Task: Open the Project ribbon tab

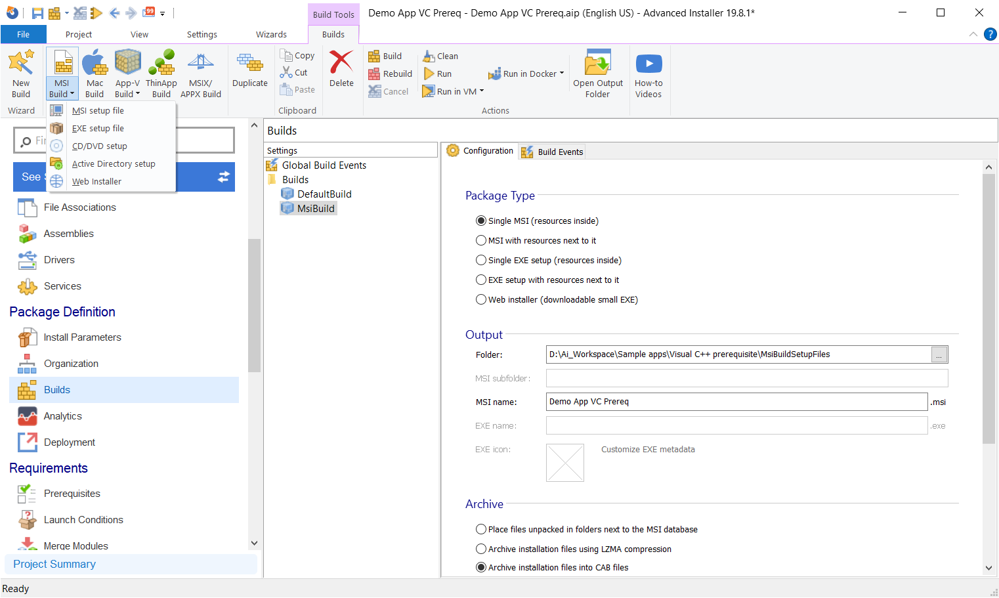Action: click(79, 34)
